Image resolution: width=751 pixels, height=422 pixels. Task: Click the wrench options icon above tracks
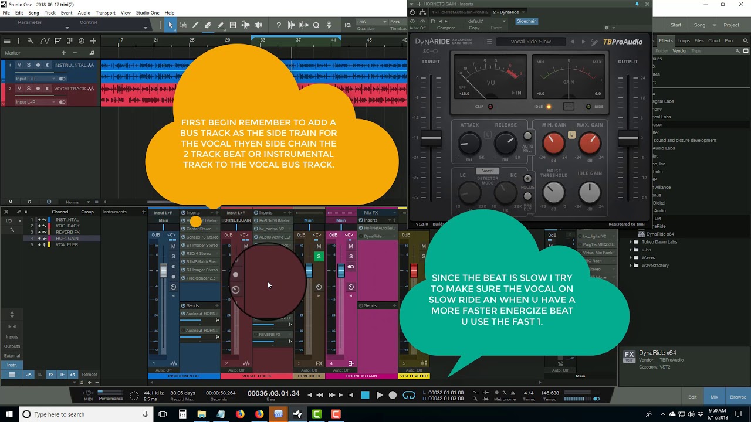tap(31, 41)
